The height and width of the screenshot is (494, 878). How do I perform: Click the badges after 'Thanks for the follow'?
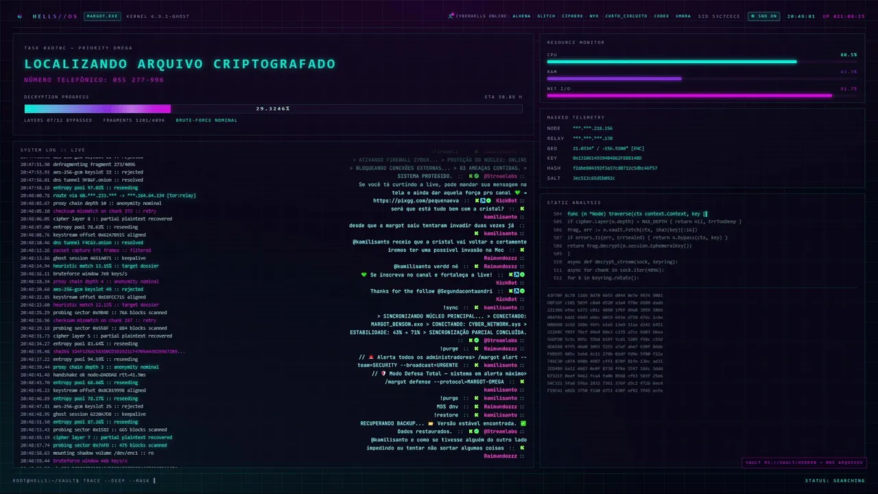[x=517, y=292]
